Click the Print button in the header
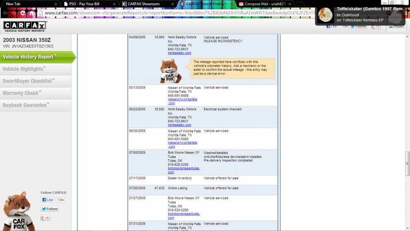410x231 pixels. click(x=396, y=26)
